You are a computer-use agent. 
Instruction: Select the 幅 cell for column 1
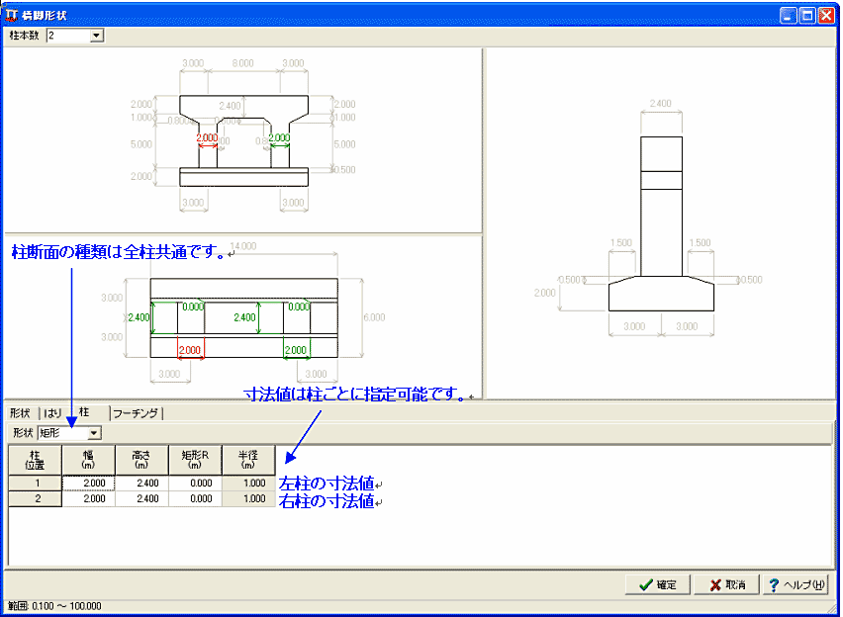pos(89,484)
